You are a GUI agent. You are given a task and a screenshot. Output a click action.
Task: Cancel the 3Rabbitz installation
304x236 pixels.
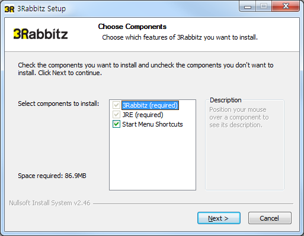coord(270,218)
